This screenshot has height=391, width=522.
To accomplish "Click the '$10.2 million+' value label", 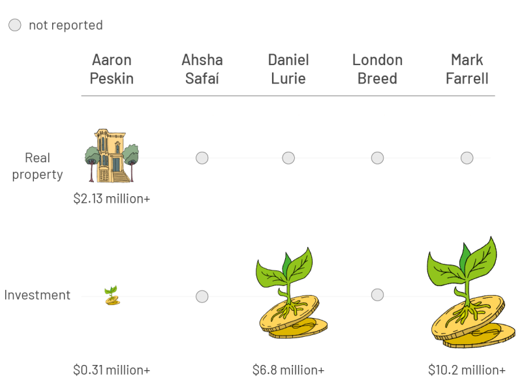I will point(467,370).
